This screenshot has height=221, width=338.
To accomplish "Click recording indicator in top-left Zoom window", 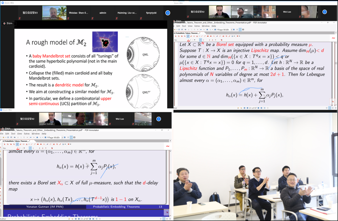I will pyautogui.click(x=8, y=23).
